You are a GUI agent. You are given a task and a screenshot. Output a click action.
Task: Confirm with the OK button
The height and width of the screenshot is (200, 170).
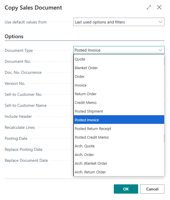(x=126, y=189)
